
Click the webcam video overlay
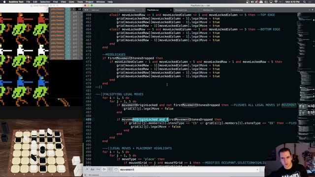point(290,160)
